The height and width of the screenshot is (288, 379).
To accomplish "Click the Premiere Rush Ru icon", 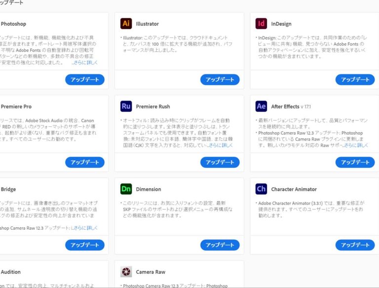I will (x=126, y=107).
